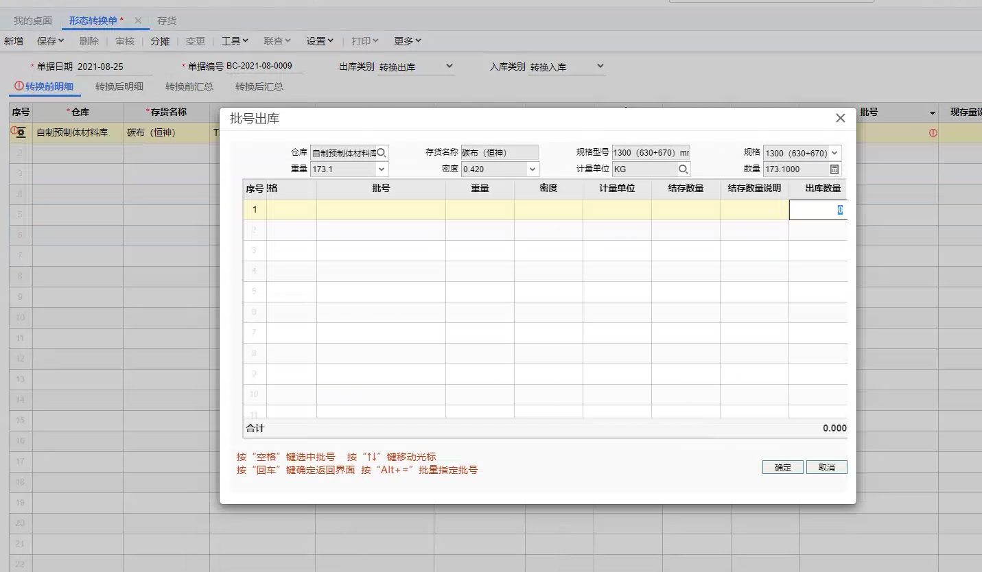This screenshot has height=572, width=982.
Task: Click the row settings gear icon in row 1
Action: pos(21,132)
